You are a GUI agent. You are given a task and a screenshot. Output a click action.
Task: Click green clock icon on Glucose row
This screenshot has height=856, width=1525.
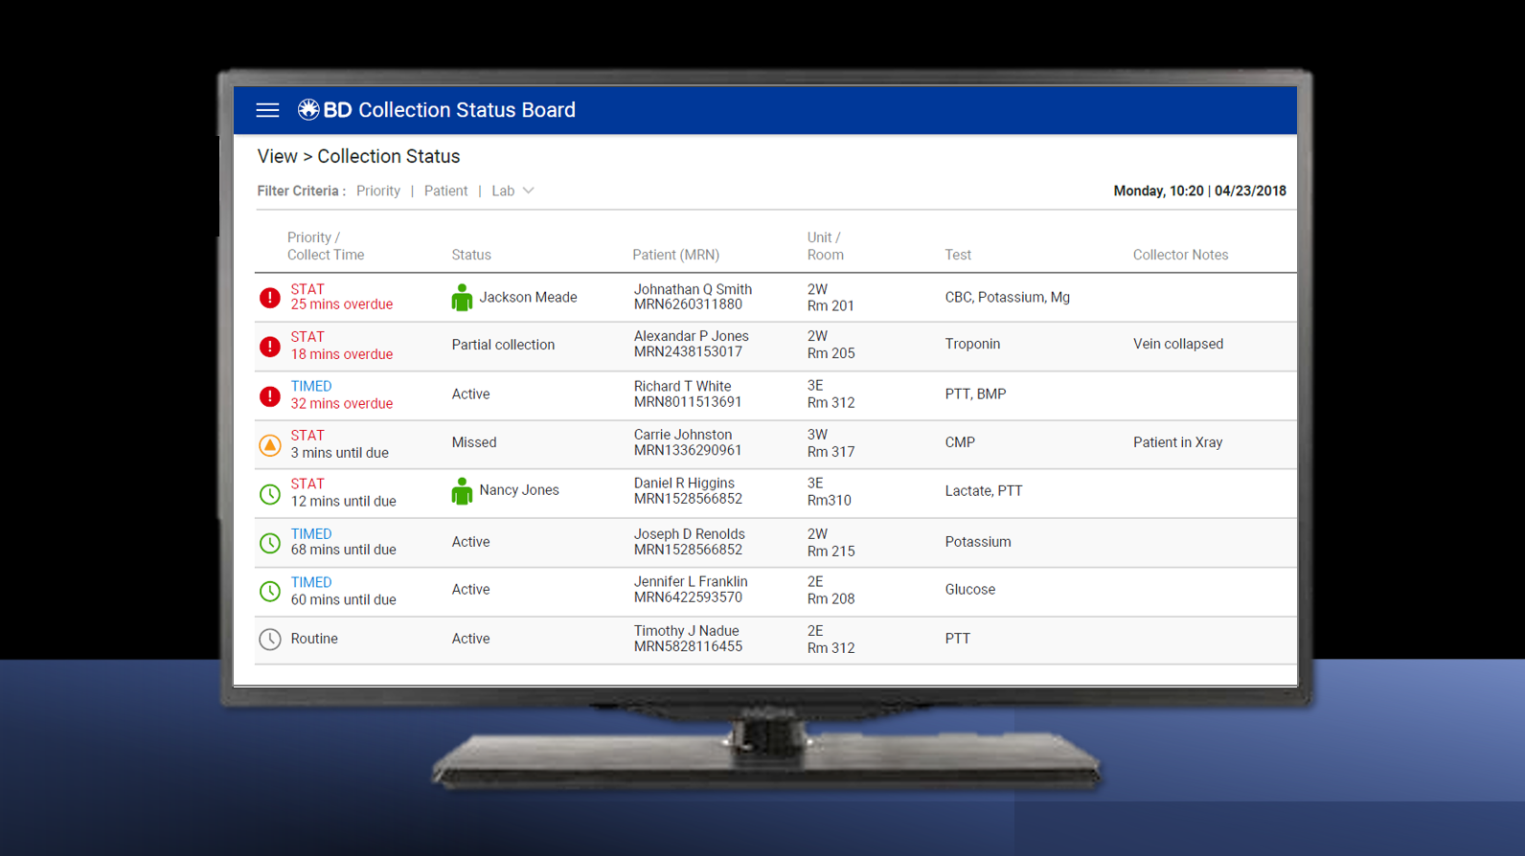[270, 592]
